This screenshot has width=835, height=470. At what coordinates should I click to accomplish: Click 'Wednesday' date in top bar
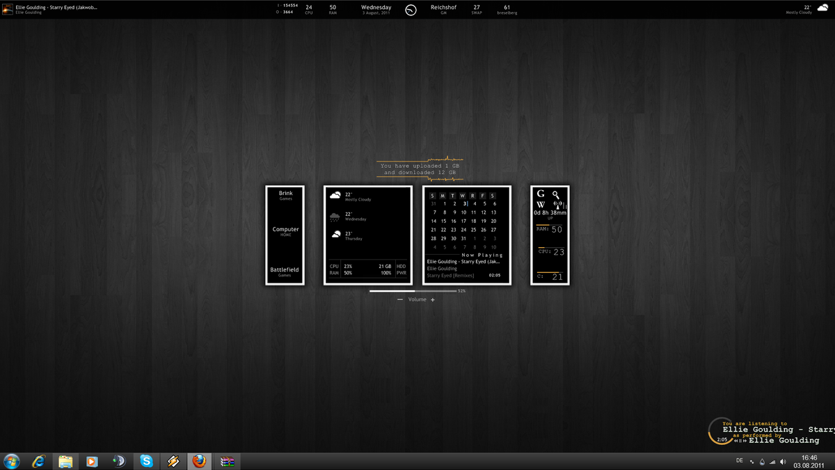376,7
